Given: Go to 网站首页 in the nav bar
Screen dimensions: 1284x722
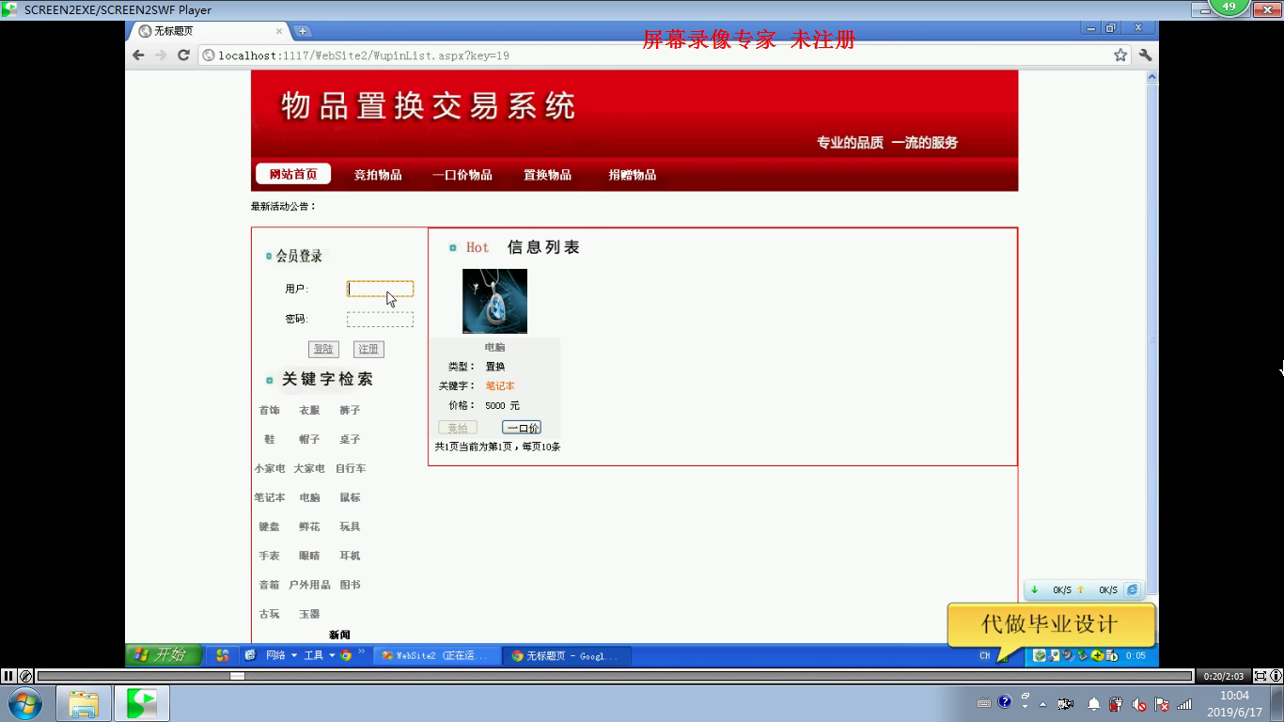Looking at the screenshot, I should 293,174.
